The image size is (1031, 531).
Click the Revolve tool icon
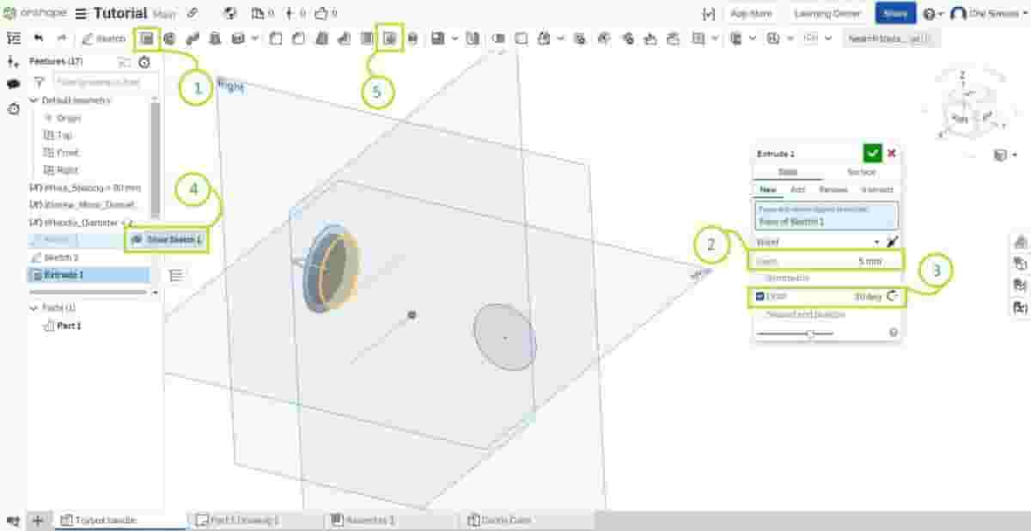(169, 38)
